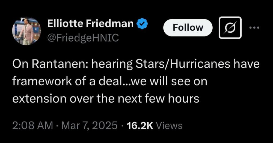The width and height of the screenshot is (273, 143).
Task: Click the blue verified checkmark badge
Action: 142,24
